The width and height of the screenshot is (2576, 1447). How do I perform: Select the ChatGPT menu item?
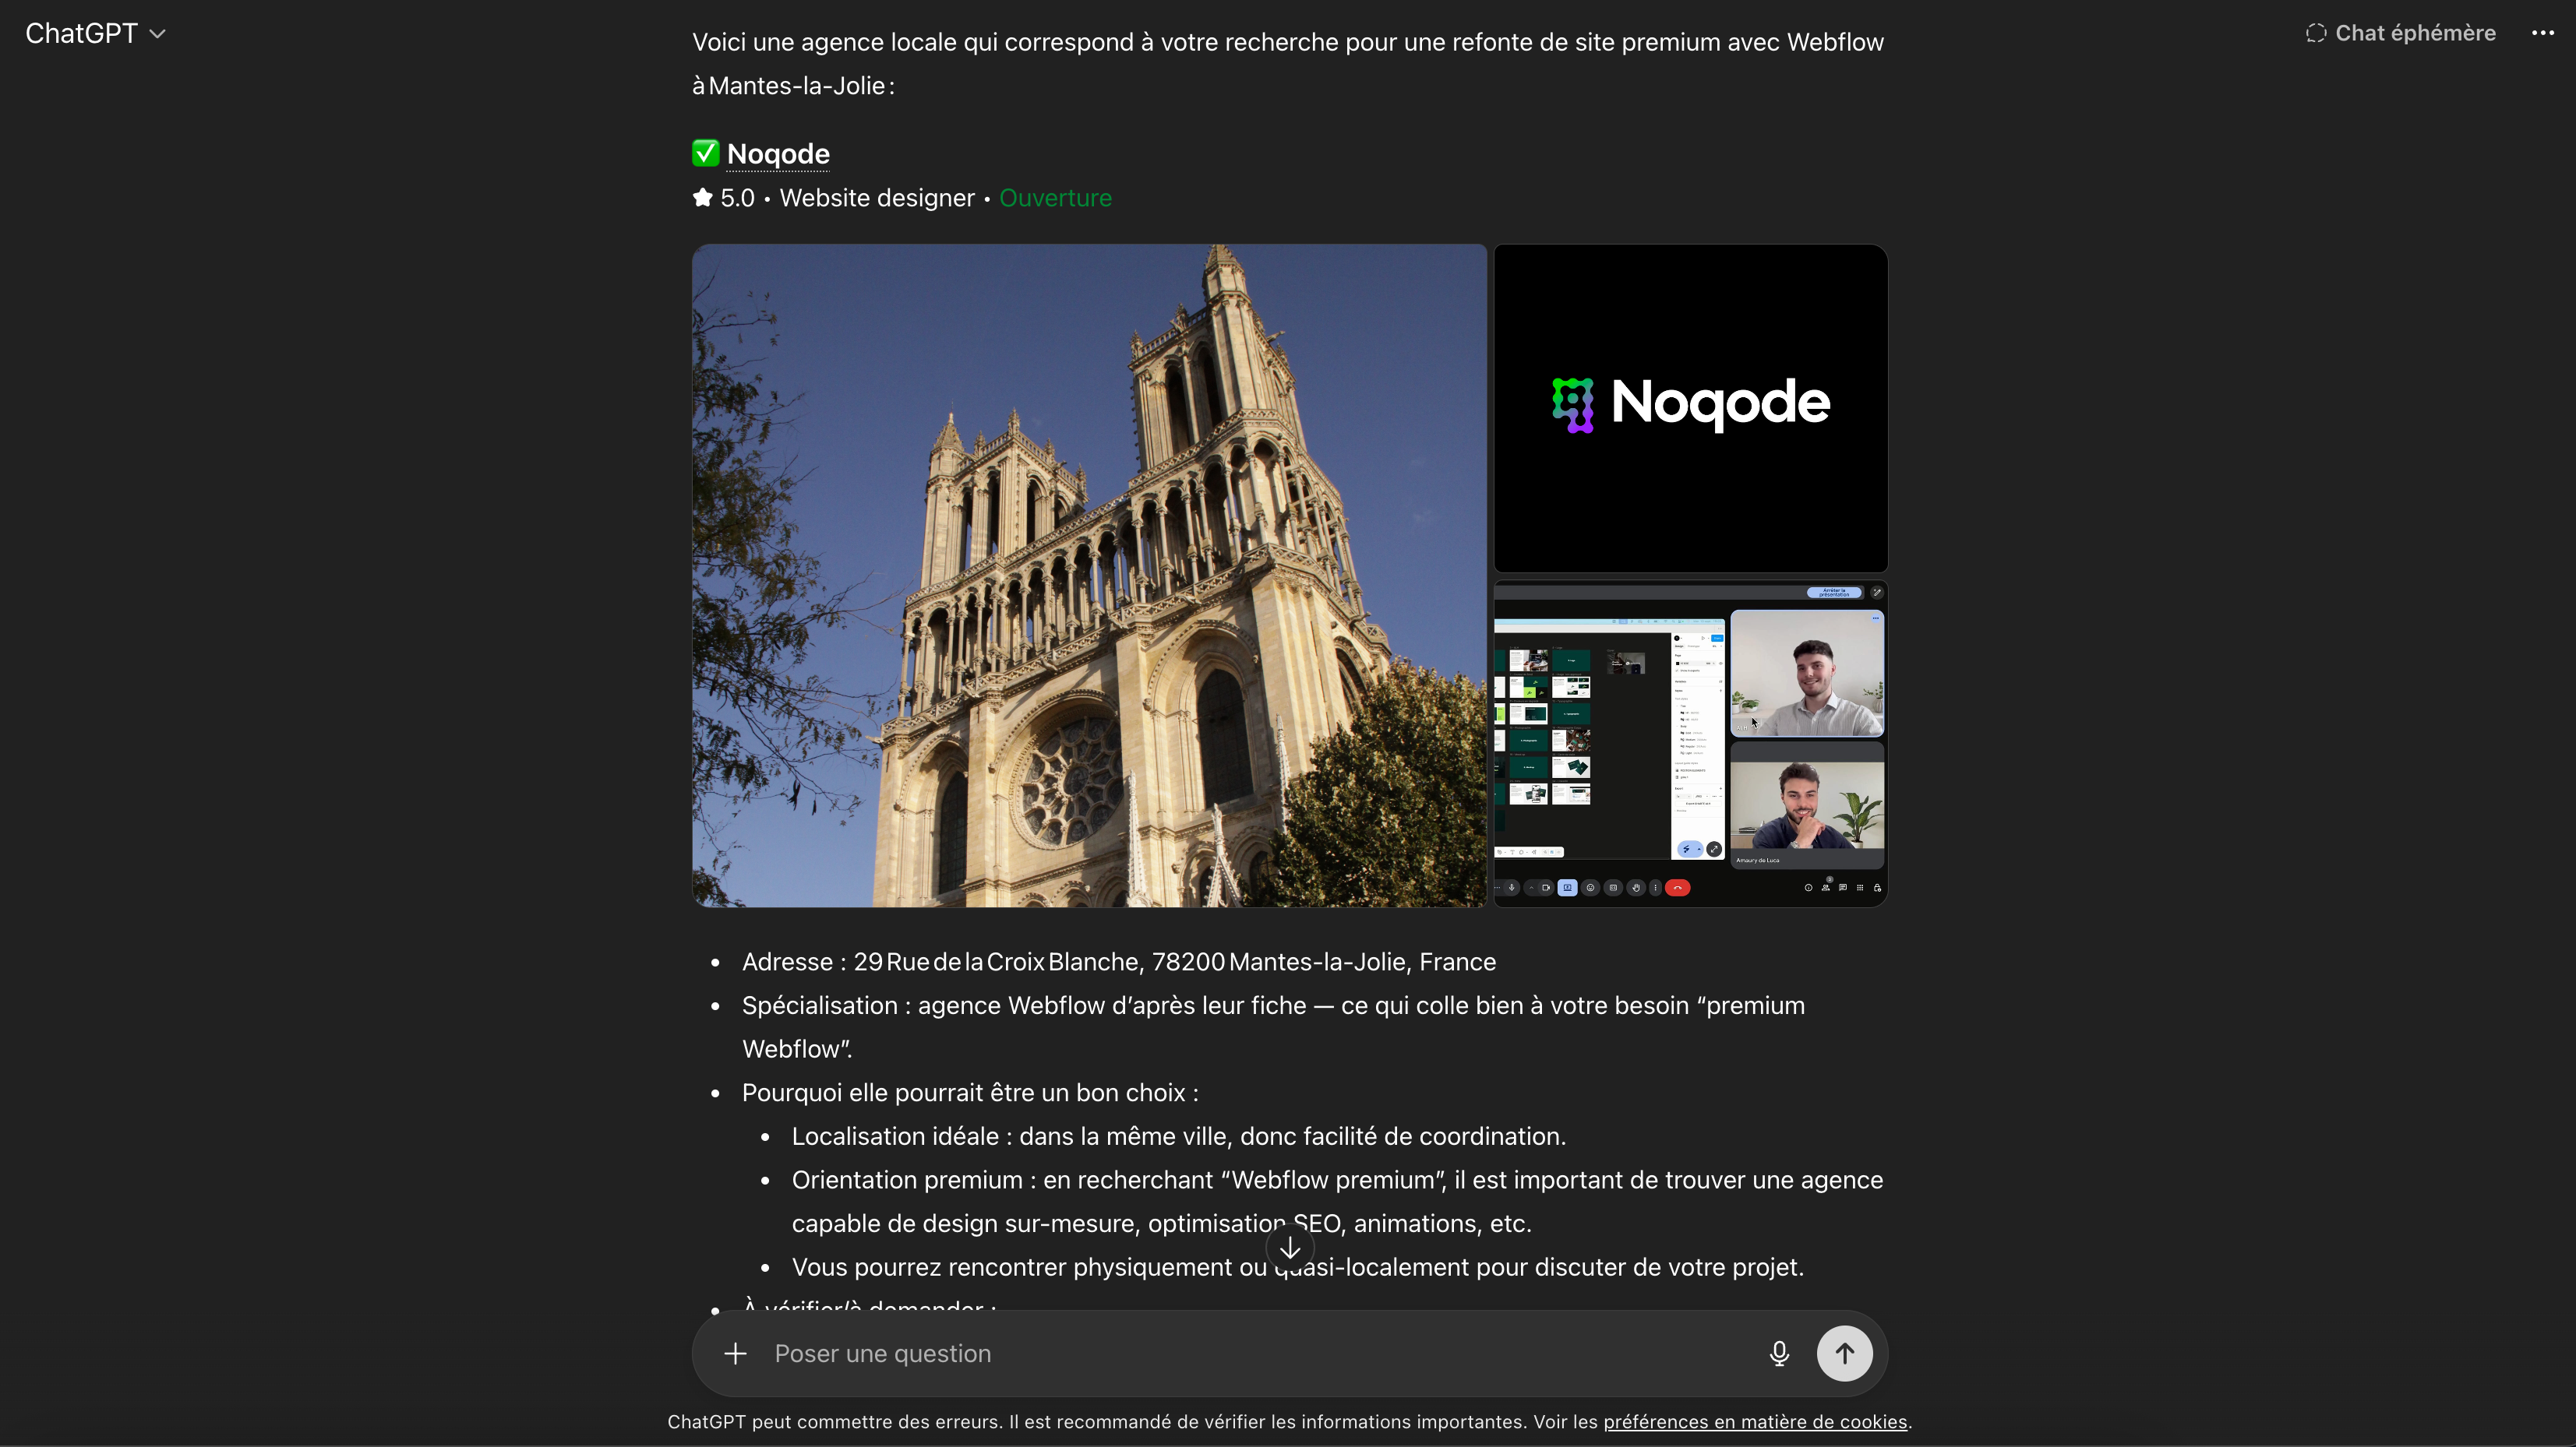coord(81,33)
